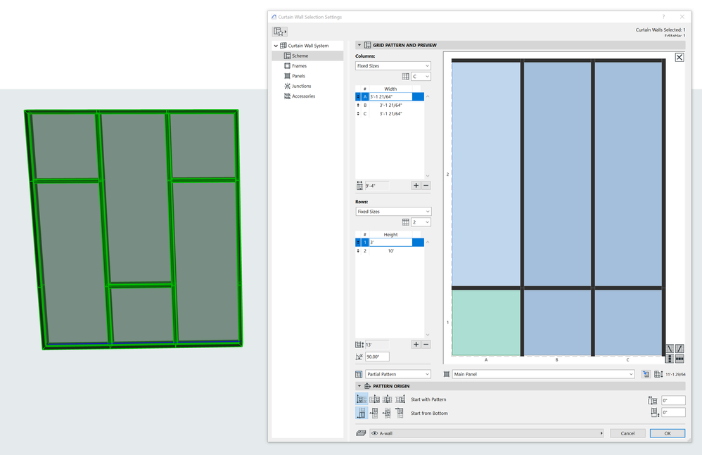Click the pattern angle field 90.00°

tap(377, 357)
